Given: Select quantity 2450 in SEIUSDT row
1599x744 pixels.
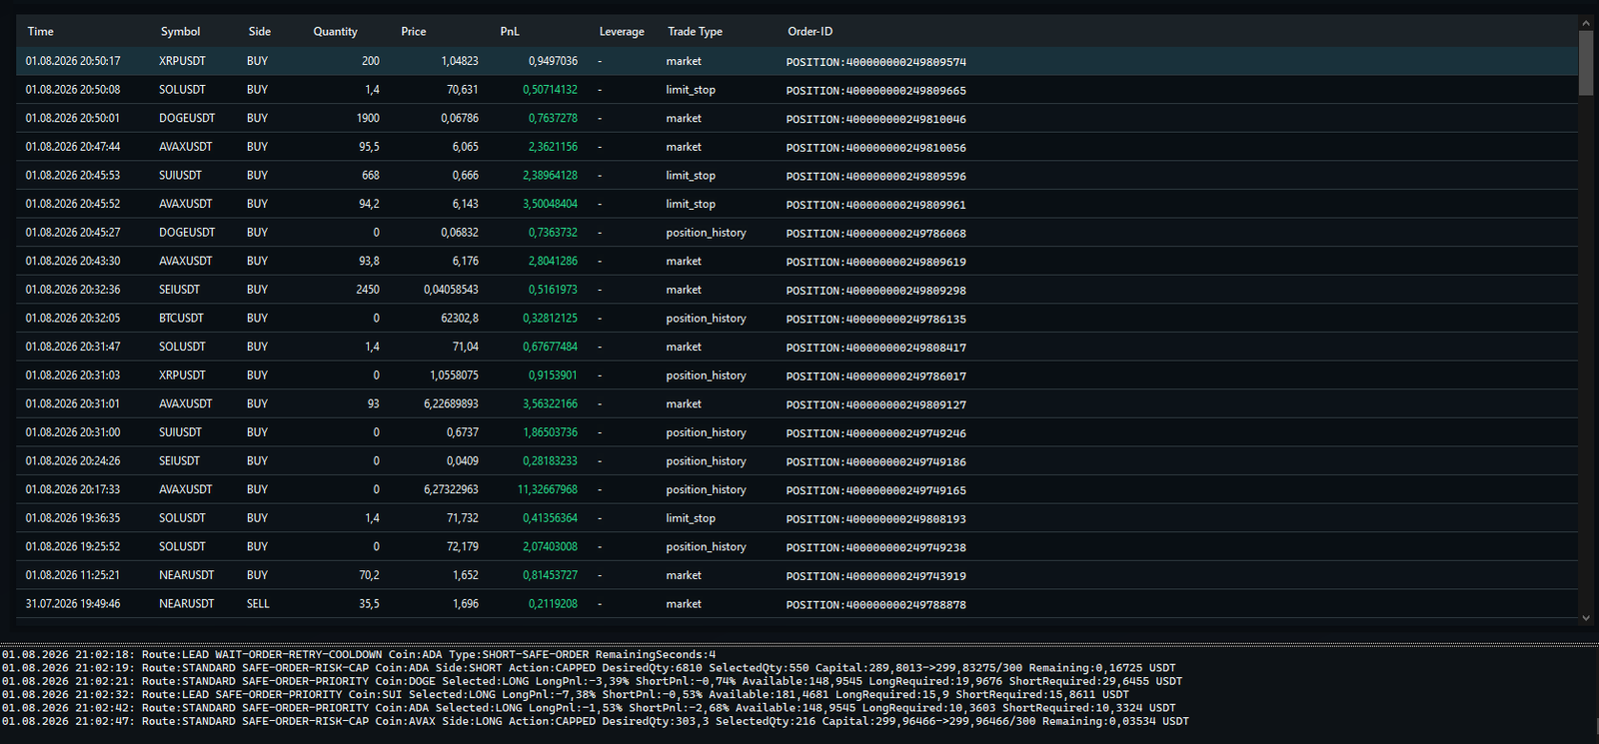Looking at the screenshot, I should click(368, 290).
